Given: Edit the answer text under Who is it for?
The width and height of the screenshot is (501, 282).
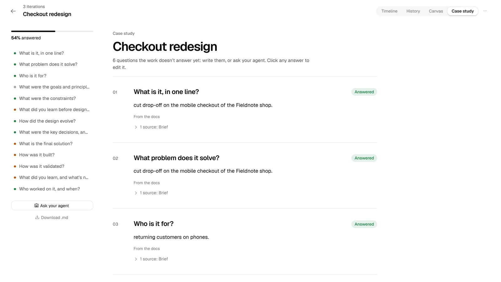Looking at the screenshot, I should tap(171, 237).
